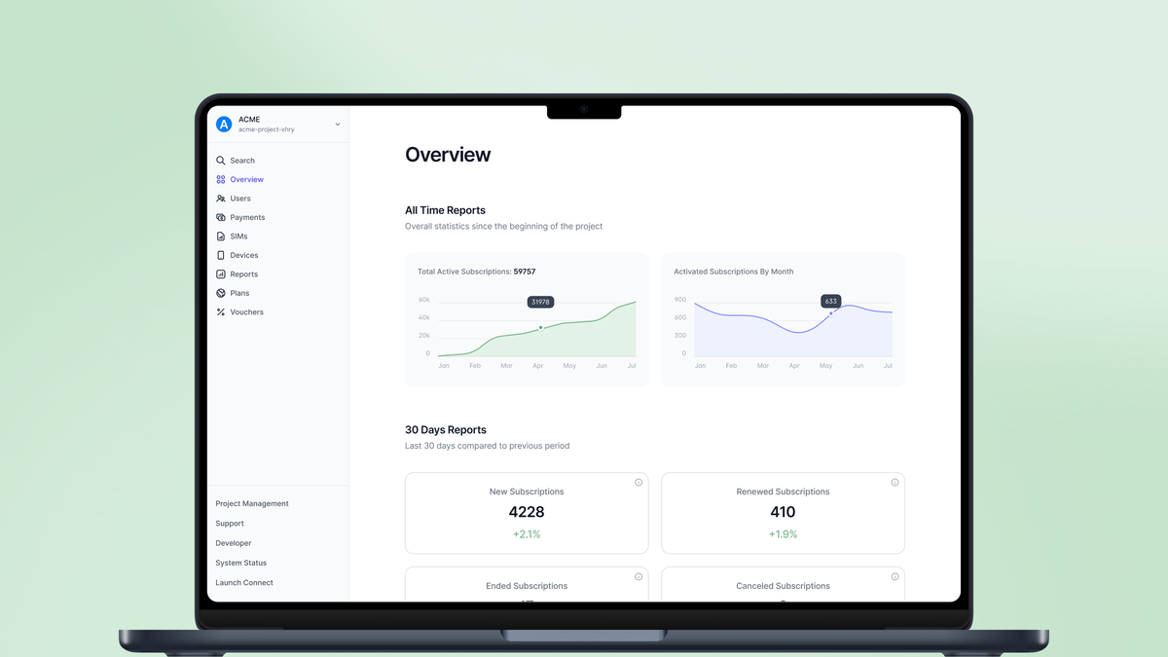Expand the acme-project-xhry project switcher chevron
This screenshot has height=657, width=1168.
pyautogui.click(x=336, y=124)
